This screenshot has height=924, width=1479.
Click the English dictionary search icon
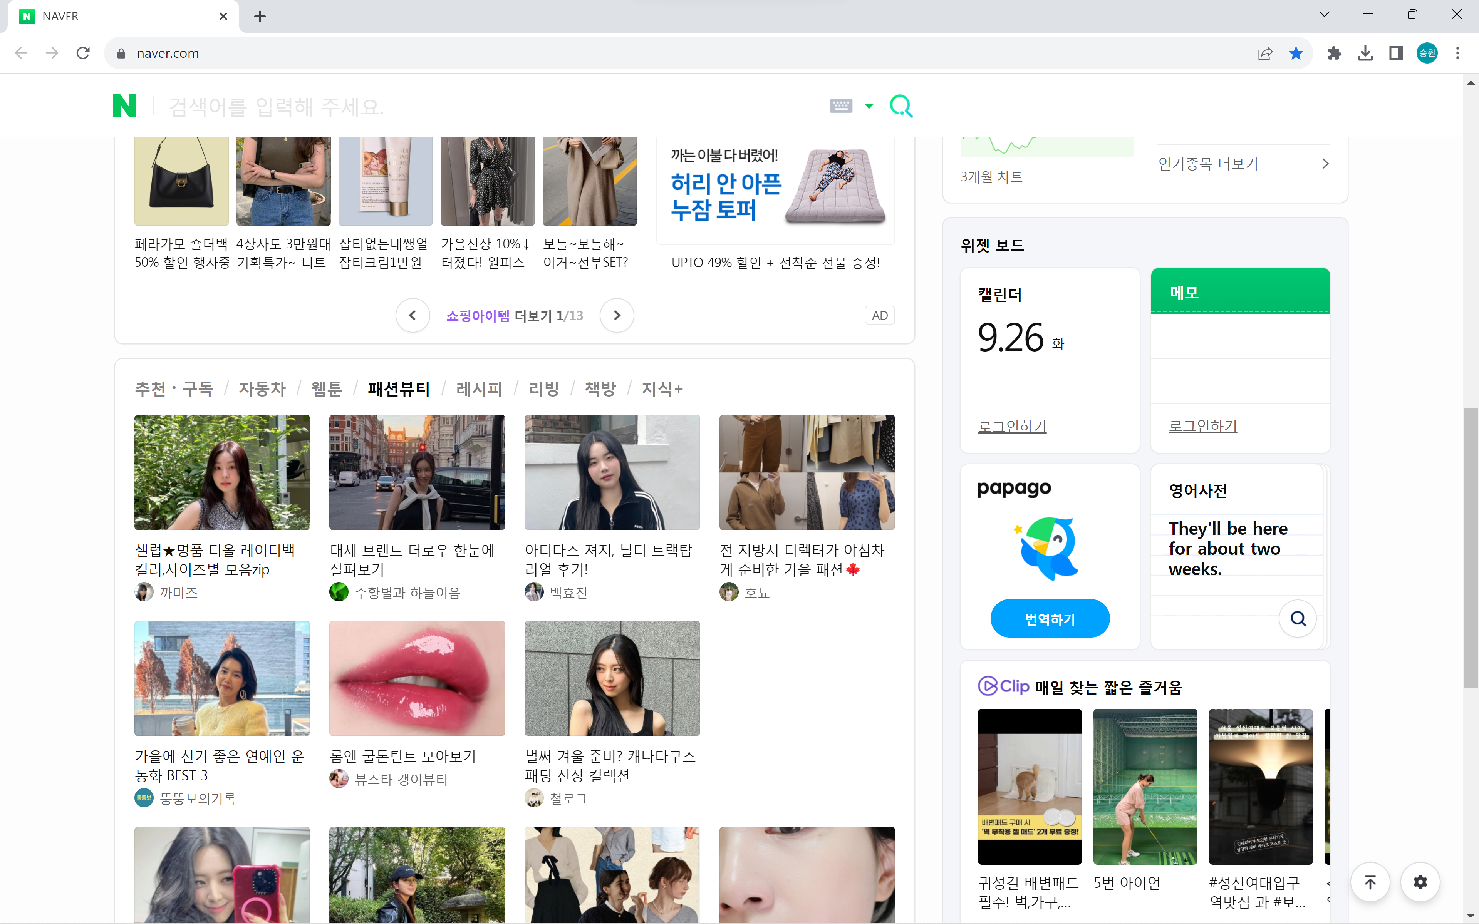pyautogui.click(x=1298, y=618)
